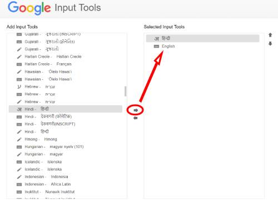Screen dimensions: 278x204
Task: Select Icelandic handwriting pencil entry
Action: coord(66,169)
